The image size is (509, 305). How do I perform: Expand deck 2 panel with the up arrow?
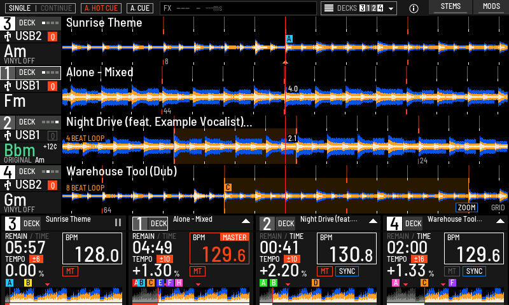coord(373,221)
